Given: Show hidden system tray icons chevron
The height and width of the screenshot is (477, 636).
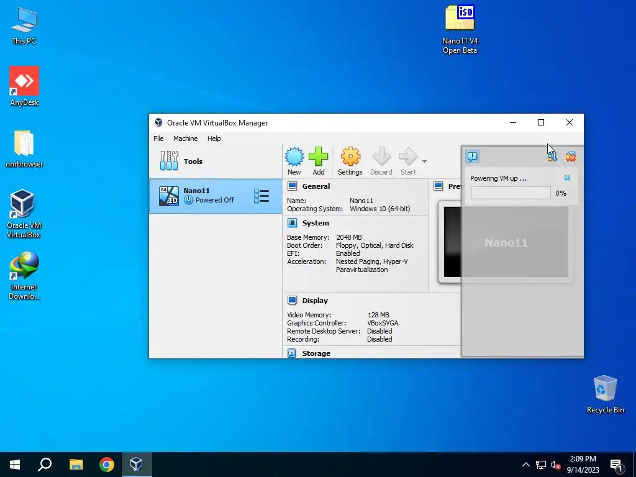Looking at the screenshot, I should coord(525,465).
